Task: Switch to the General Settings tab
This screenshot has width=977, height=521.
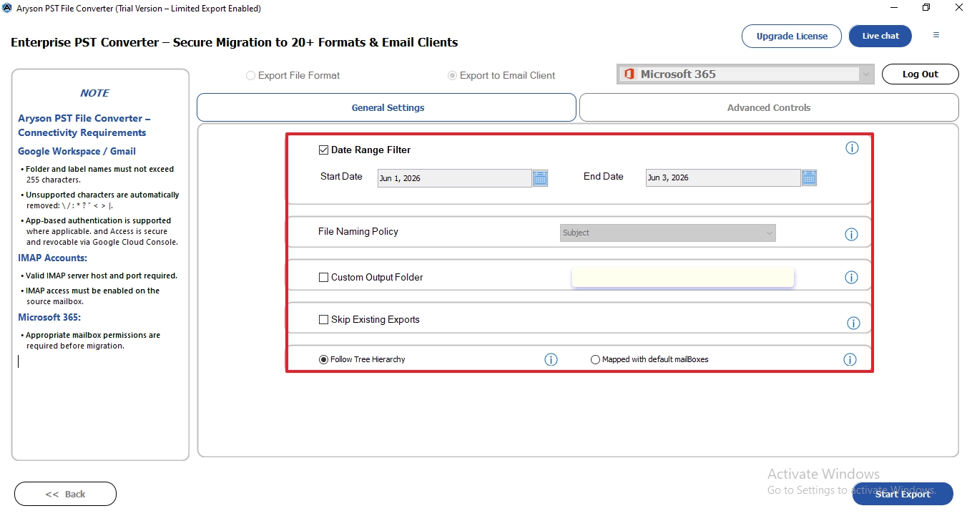Action: click(x=386, y=107)
